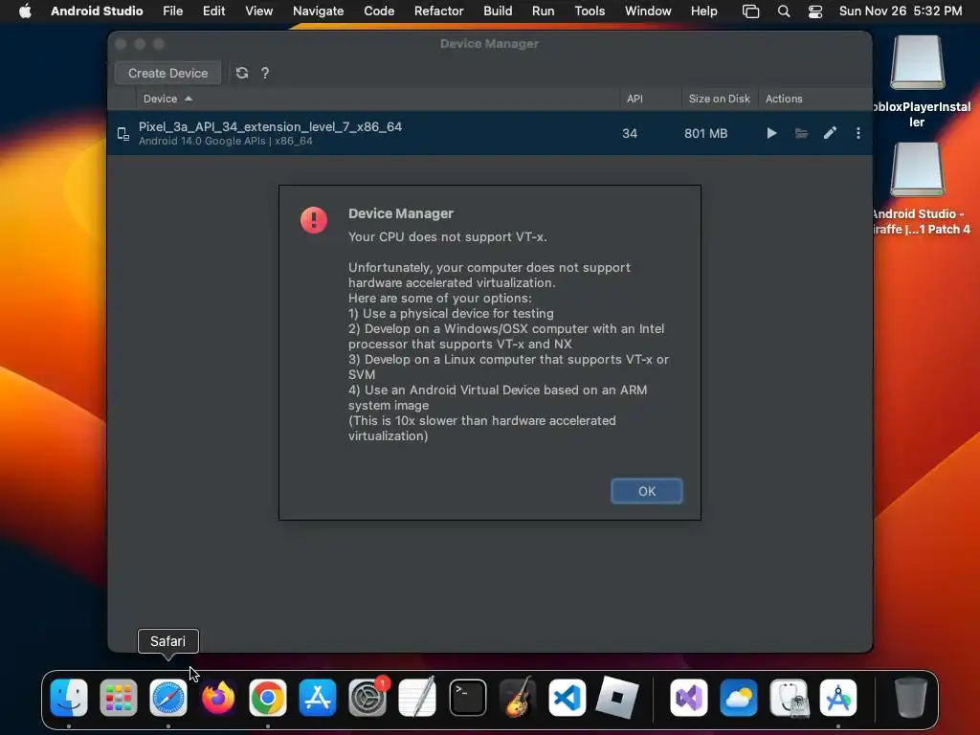Click the 801 MB size value
The width and height of the screenshot is (980, 735).
tap(705, 133)
